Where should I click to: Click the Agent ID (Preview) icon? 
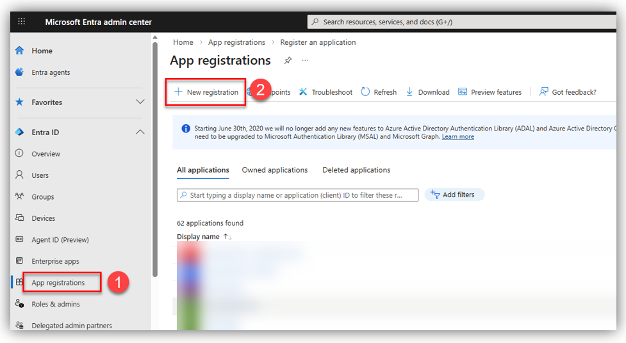point(19,239)
